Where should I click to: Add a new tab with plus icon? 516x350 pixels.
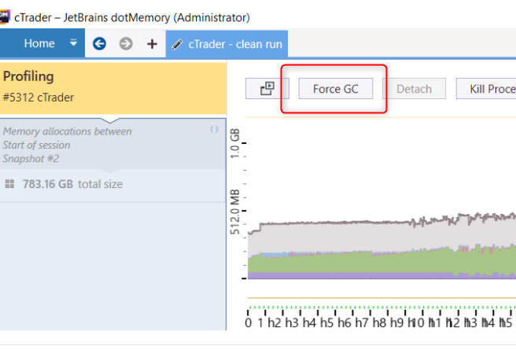pyautogui.click(x=152, y=44)
